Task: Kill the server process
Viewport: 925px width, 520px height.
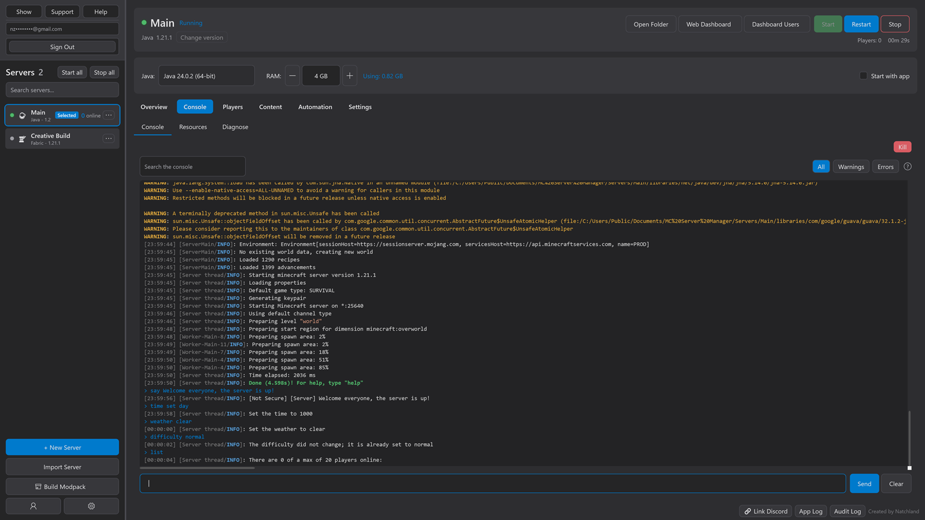Action: point(902,147)
